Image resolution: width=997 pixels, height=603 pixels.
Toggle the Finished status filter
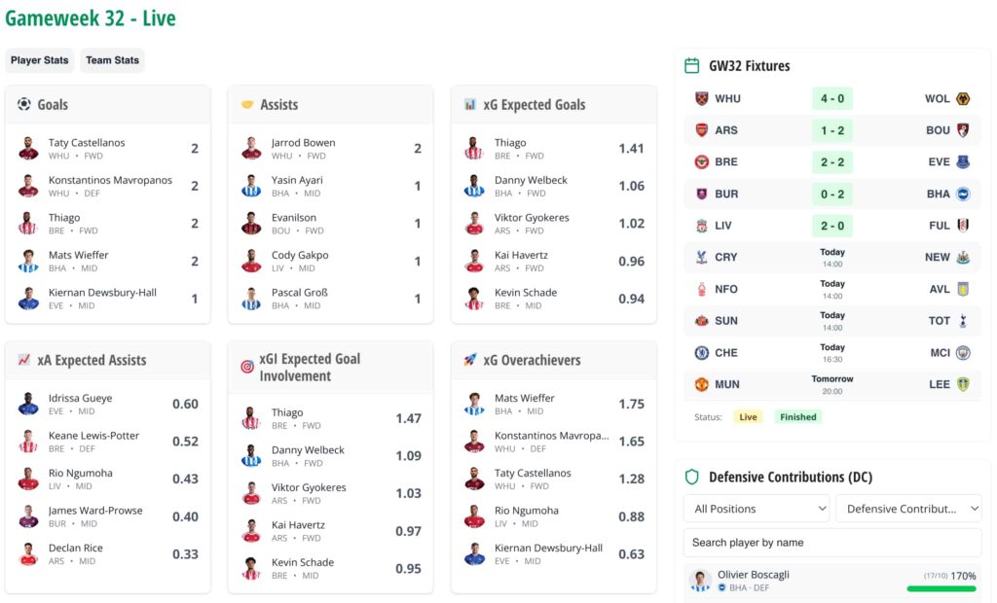tap(797, 417)
